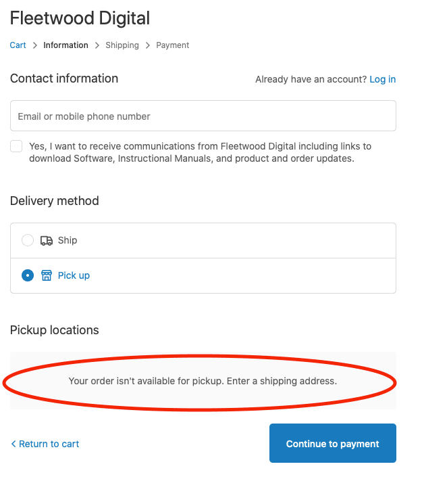422x479 pixels.
Task: Click the storefront icon beside Pick up
Action: [47, 275]
